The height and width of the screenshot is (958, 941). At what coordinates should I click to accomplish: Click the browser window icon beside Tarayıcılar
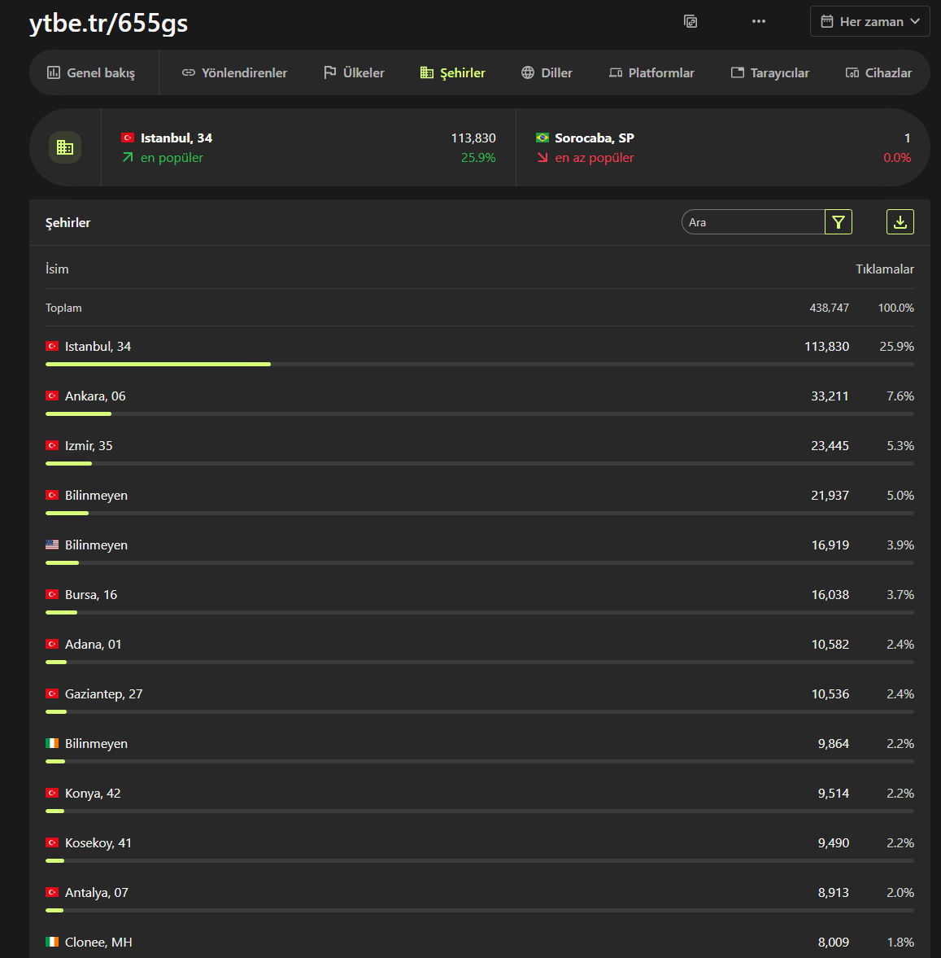(x=738, y=72)
